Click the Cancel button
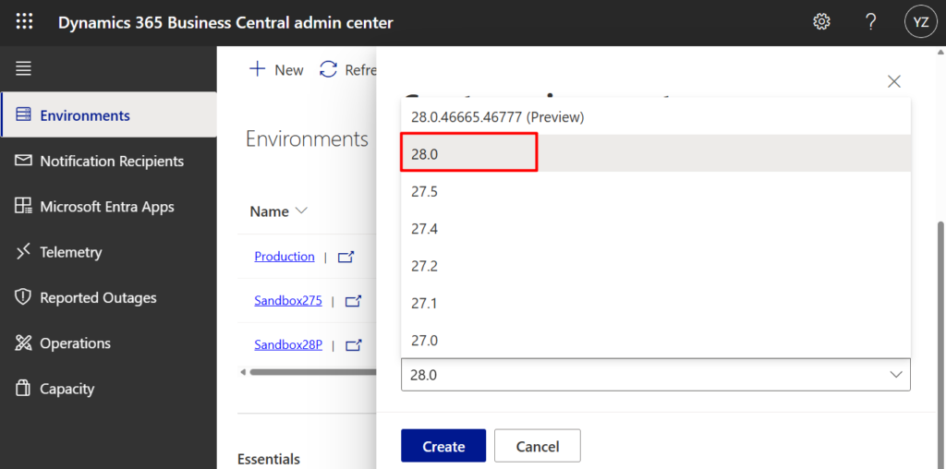Viewport: 946px width, 469px height. (538, 446)
